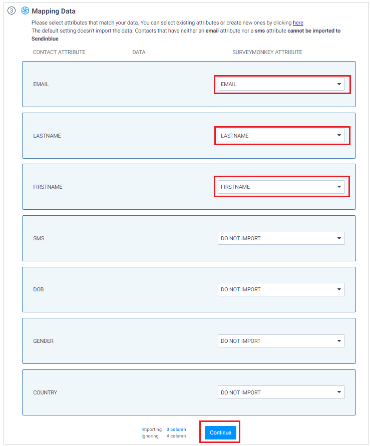The image size is (370, 446).
Task: Open the FIRSTNAME attribute dropdown
Action: click(281, 187)
